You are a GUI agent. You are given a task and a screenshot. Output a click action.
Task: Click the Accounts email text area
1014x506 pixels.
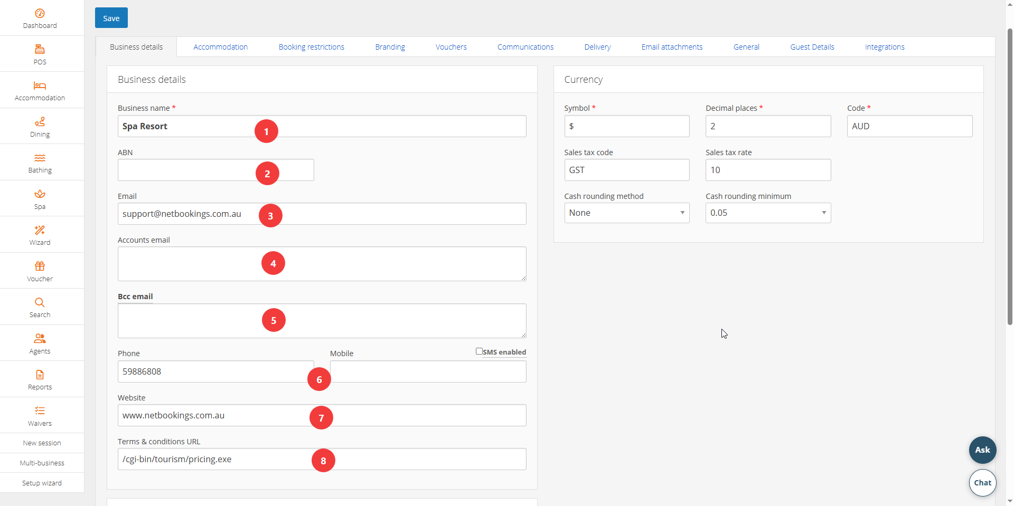[322, 264]
